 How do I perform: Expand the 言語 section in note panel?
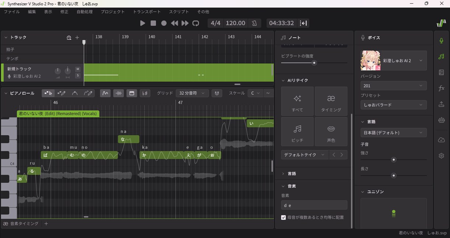(283, 174)
